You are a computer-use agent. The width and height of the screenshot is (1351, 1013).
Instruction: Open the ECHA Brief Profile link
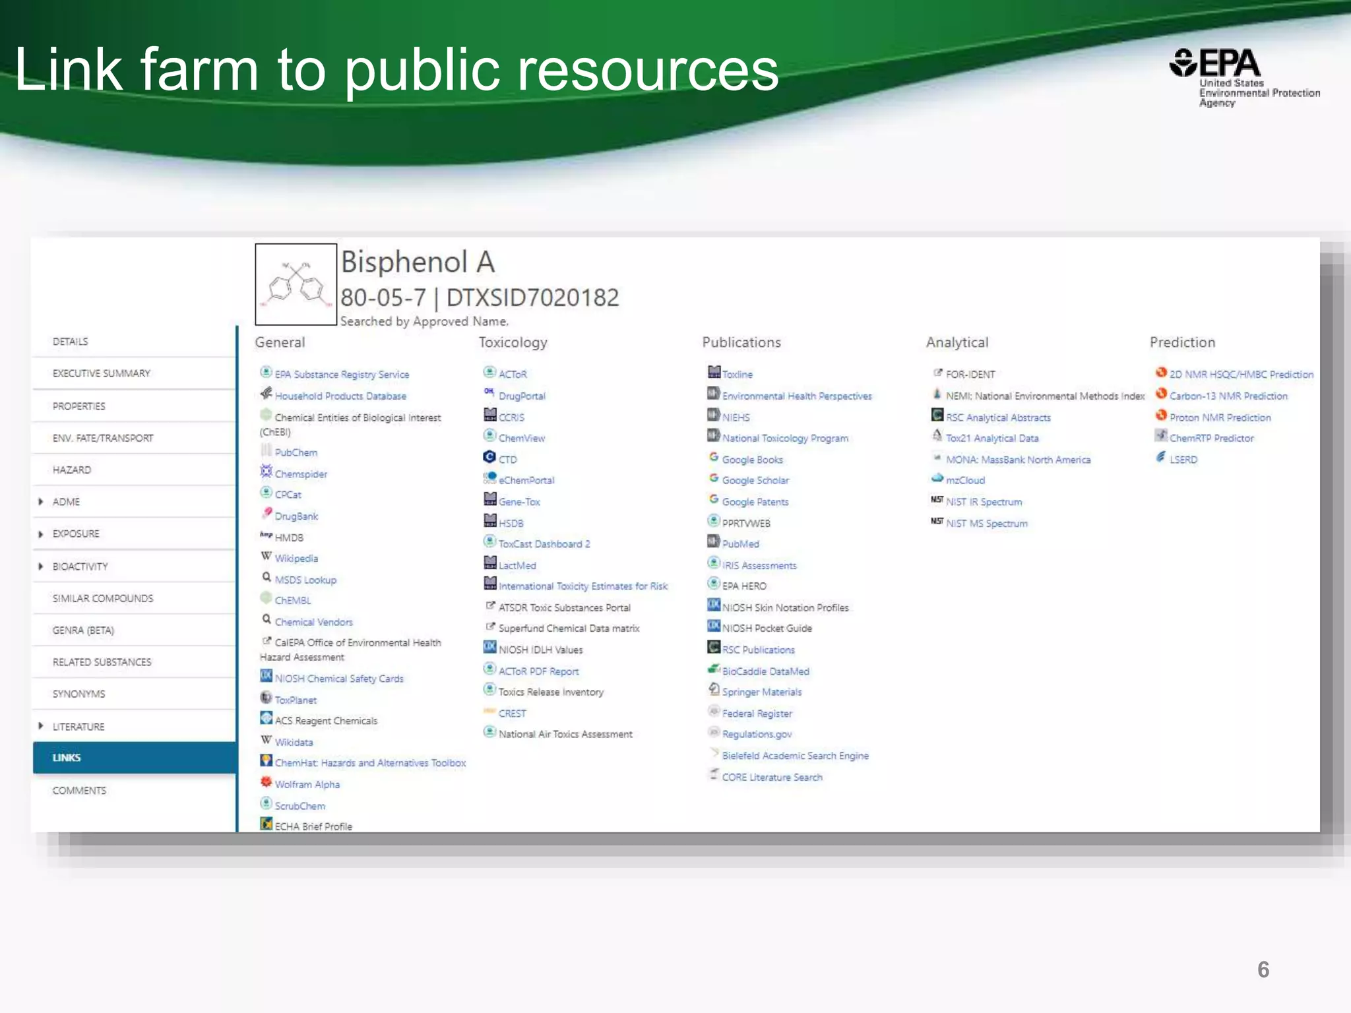coord(313,826)
